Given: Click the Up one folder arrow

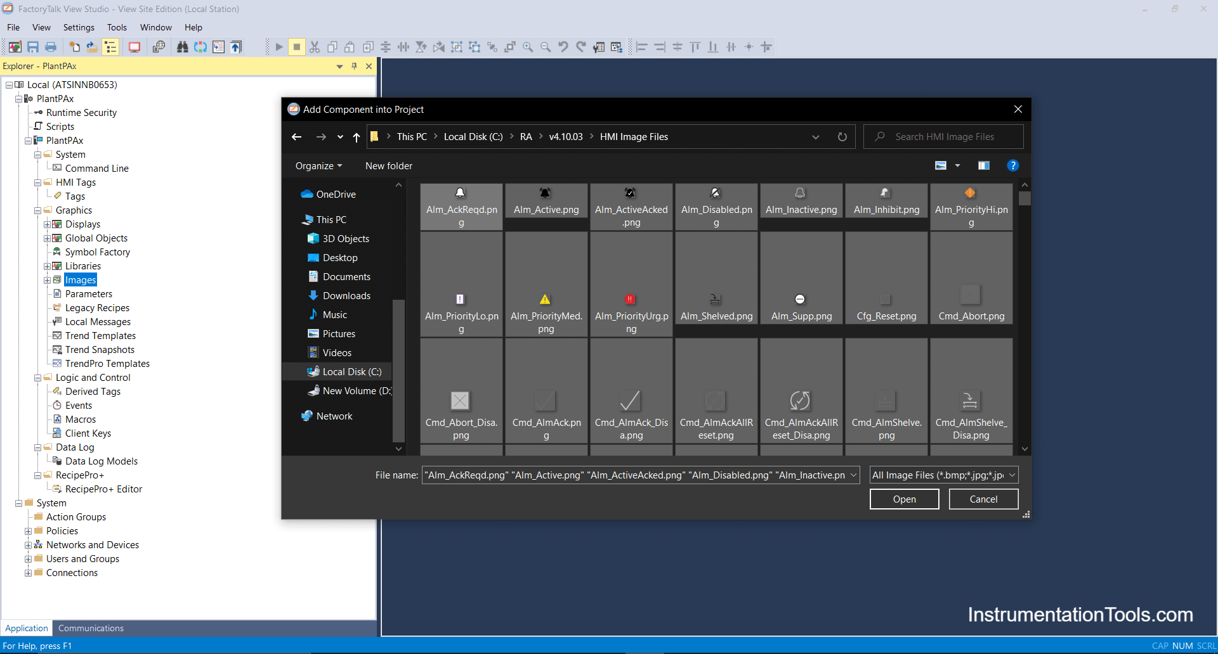Looking at the screenshot, I should tap(357, 137).
